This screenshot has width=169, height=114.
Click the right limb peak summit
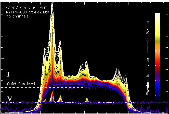pyautogui.click(x=117, y=69)
